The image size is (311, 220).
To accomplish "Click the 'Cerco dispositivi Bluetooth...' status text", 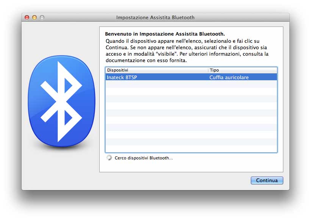I will pos(144,158).
